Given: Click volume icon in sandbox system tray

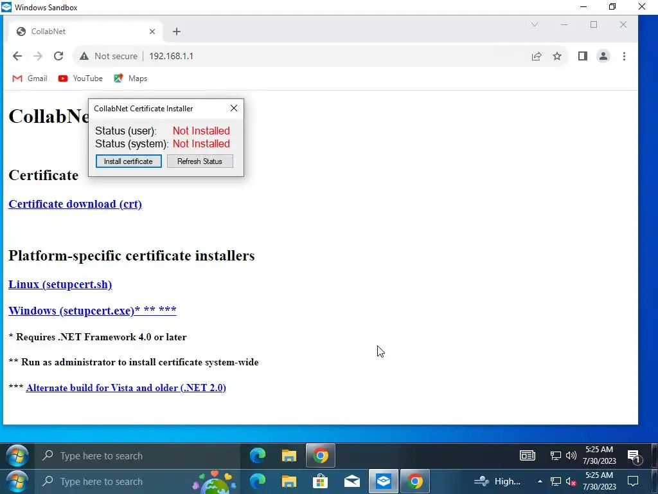Looking at the screenshot, I should coord(571,455).
